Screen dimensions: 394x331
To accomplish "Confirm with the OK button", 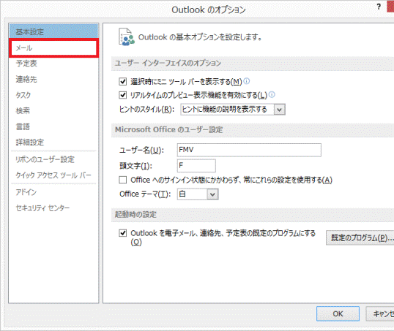I will pos(338,313).
